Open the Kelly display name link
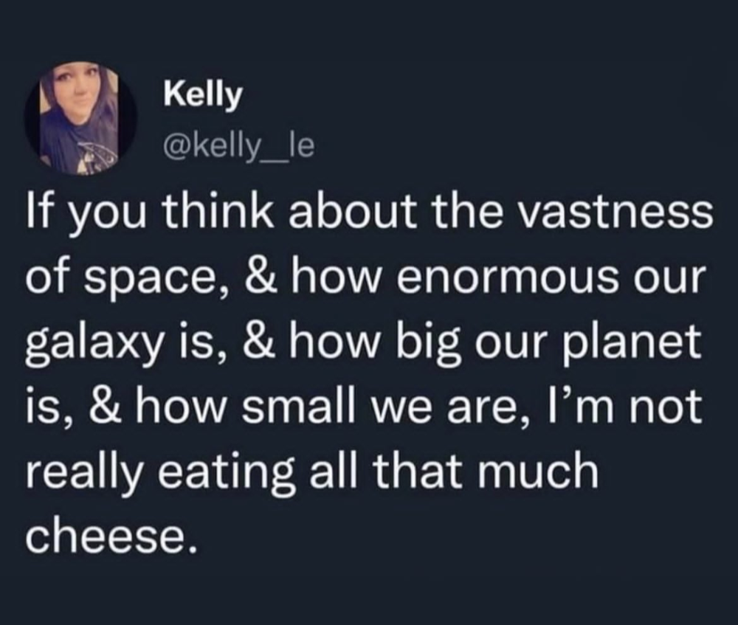Image resolution: width=738 pixels, height=625 pixels. tap(201, 95)
